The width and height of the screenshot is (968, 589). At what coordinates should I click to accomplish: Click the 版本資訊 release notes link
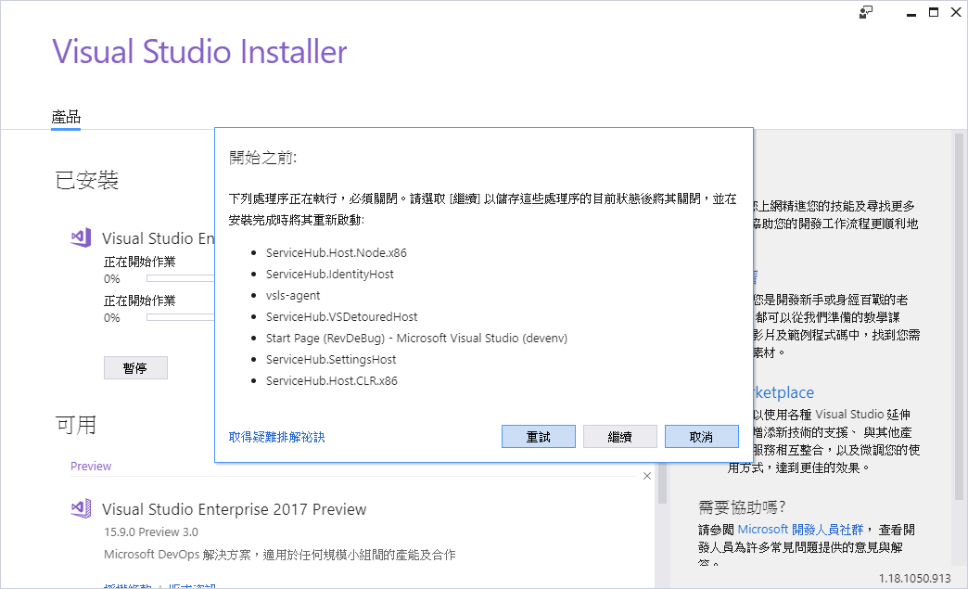[190, 585]
